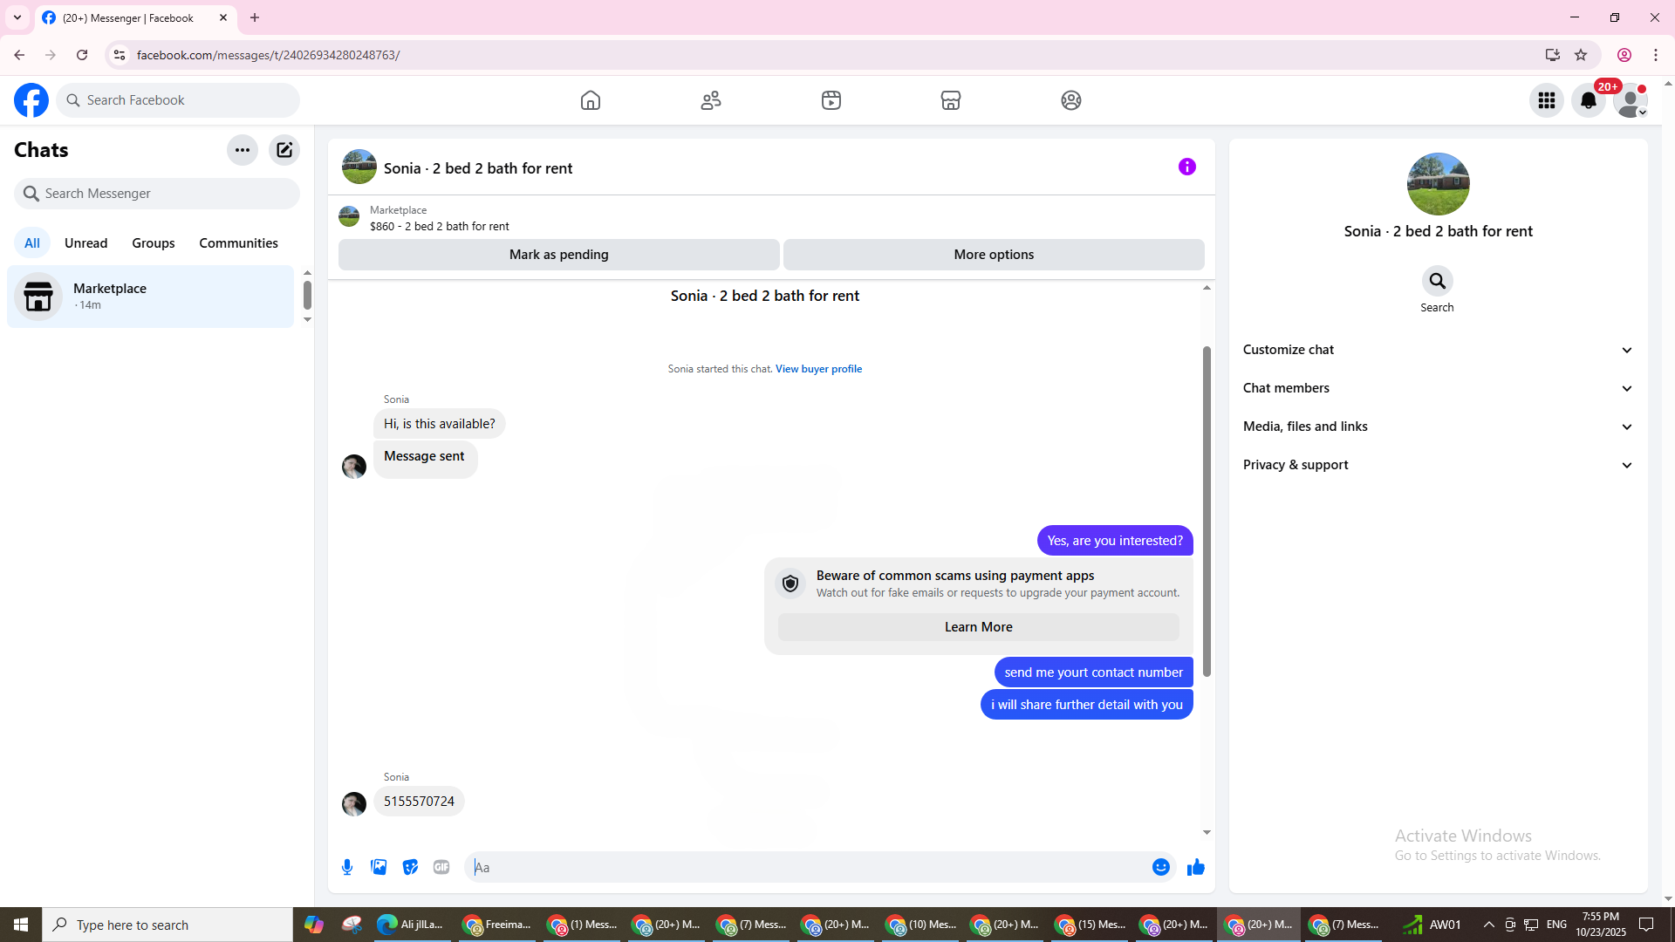This screenshot has height=942, width=1675.
Task: Open the Facebook apps grid menu
Action: 1546,100
